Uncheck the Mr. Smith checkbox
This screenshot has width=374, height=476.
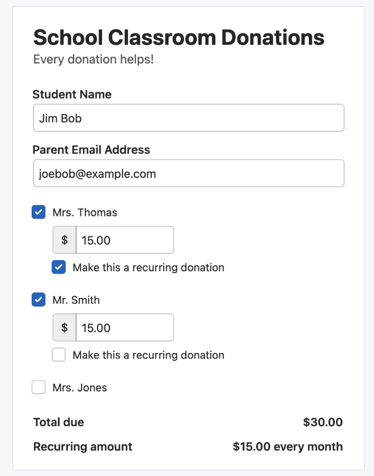click(x=39, y=300)
